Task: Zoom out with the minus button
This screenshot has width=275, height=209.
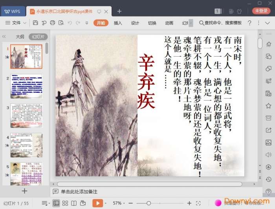Action: pyautogui.click(x=131, y=203)
